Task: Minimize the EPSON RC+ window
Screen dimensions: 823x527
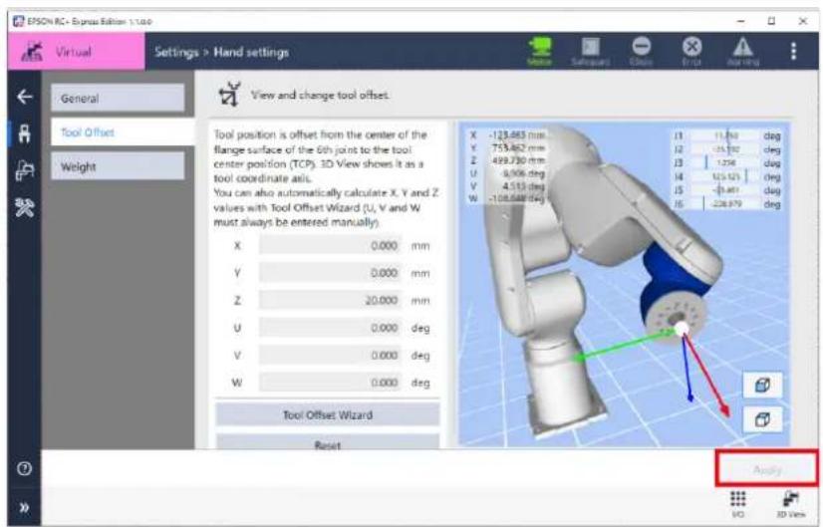Action: coord(740,21)
